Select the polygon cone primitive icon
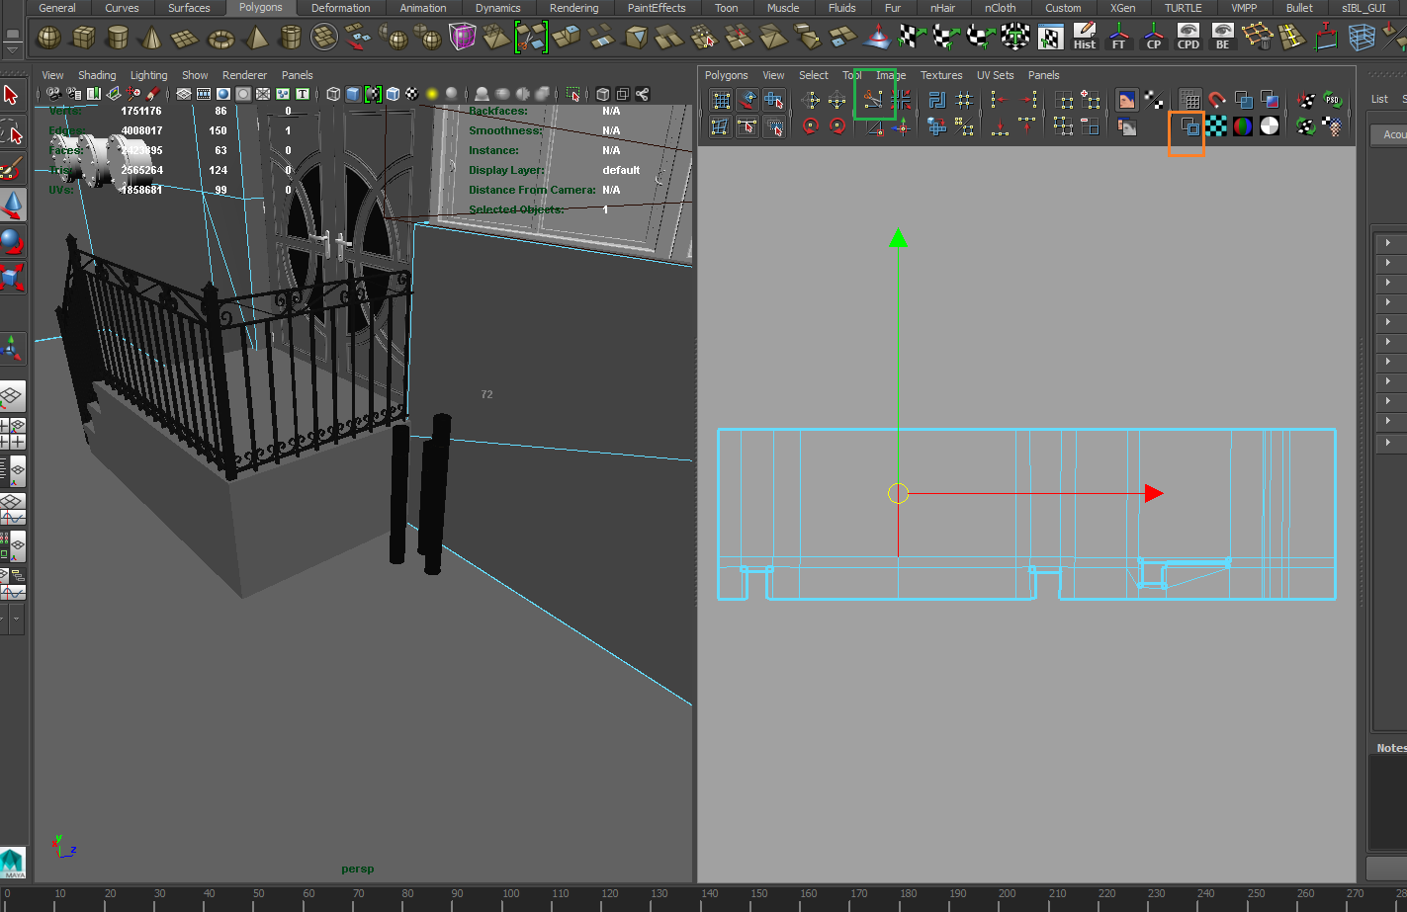1407x912 pixels. [151, 39]
